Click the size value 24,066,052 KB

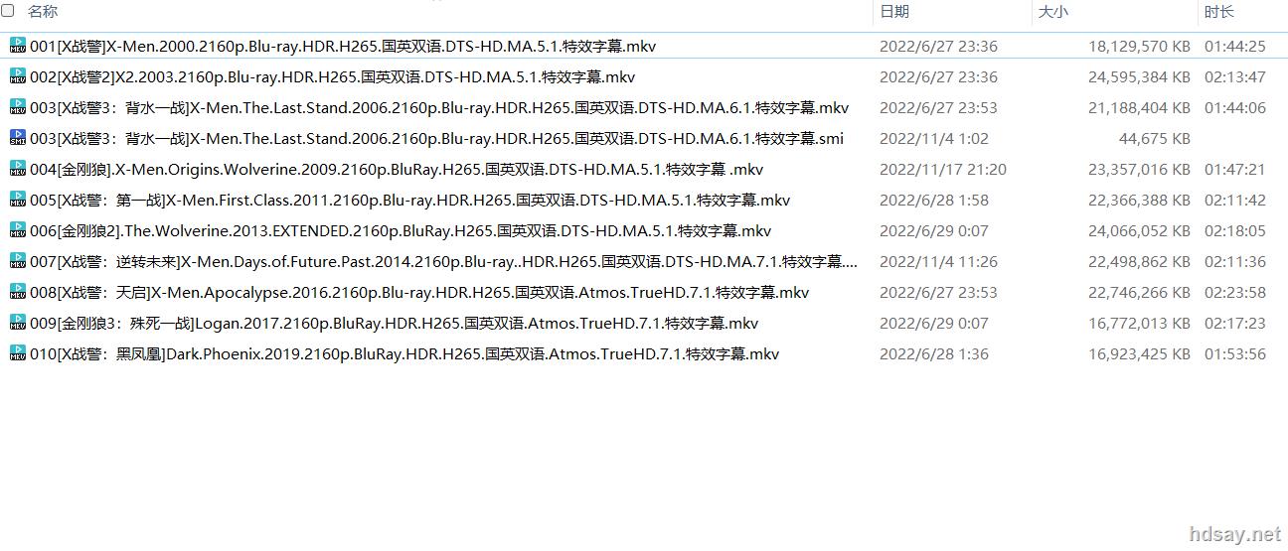[x=1139, y=231]
